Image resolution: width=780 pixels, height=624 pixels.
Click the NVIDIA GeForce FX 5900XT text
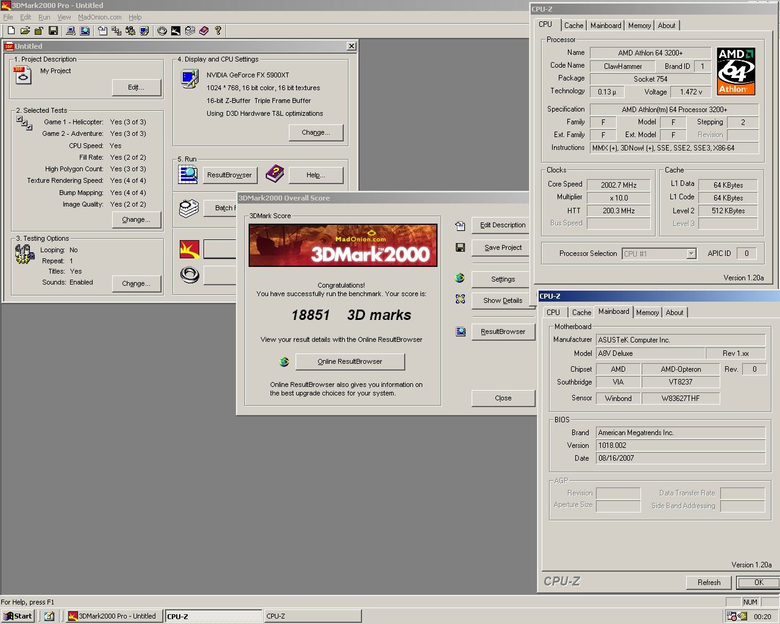click(248, 75)
